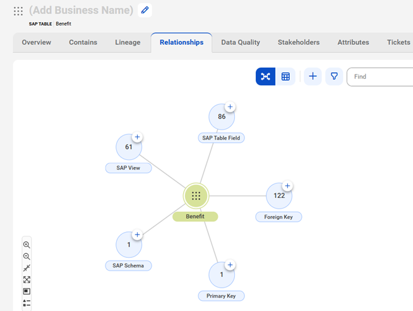Open the relationships filter funnel
413x311 pixels.
[334, 76]
